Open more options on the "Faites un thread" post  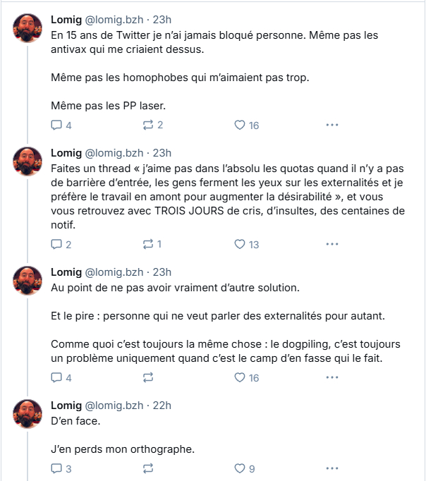(331, 244)
